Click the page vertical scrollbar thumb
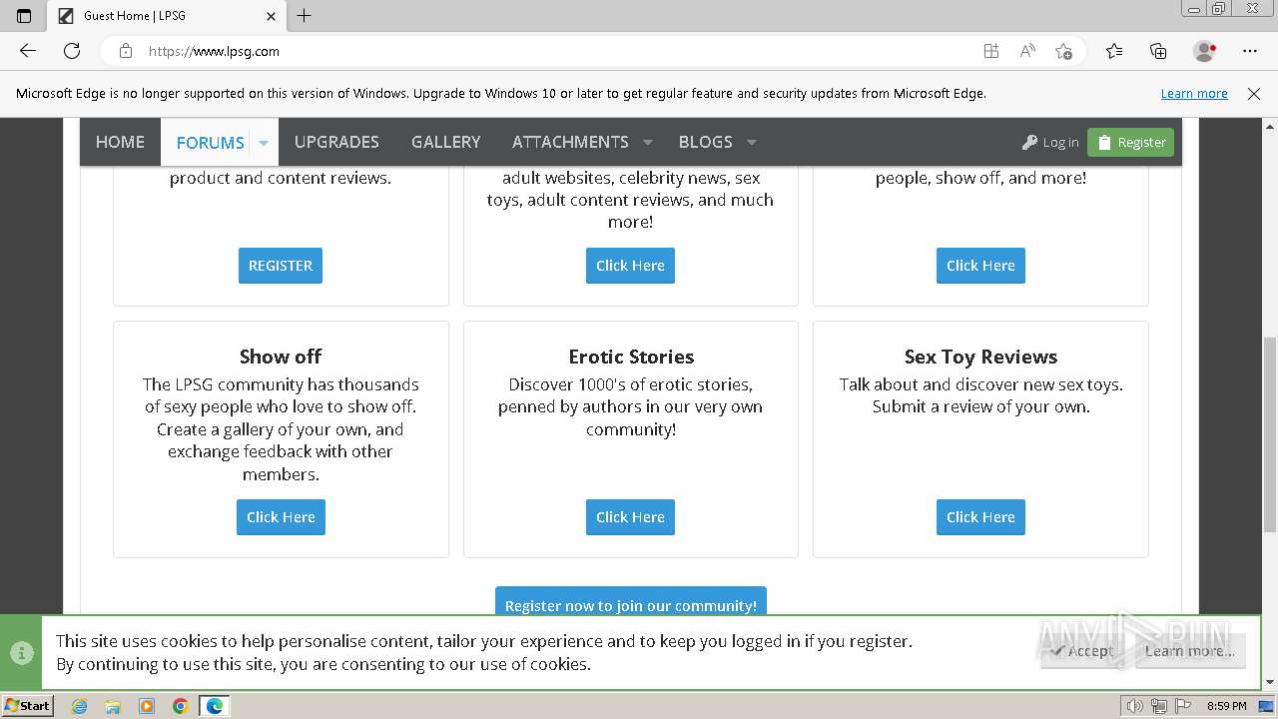Viewport: 1278px width, 719px height. coord(1269,435)
